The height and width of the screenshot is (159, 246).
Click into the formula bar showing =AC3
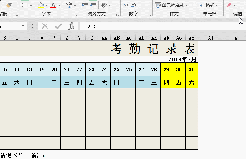163,26
